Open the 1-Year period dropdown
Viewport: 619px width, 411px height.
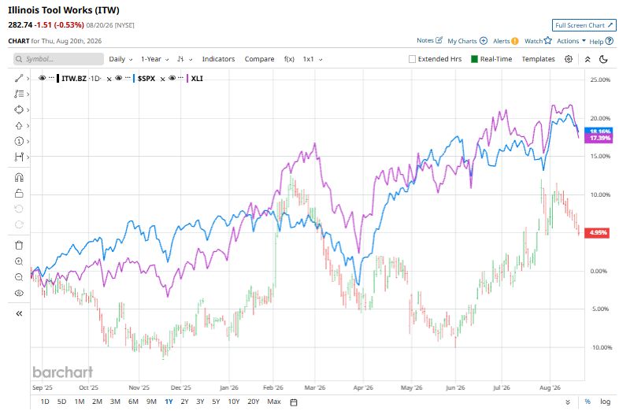click(154, 59)
